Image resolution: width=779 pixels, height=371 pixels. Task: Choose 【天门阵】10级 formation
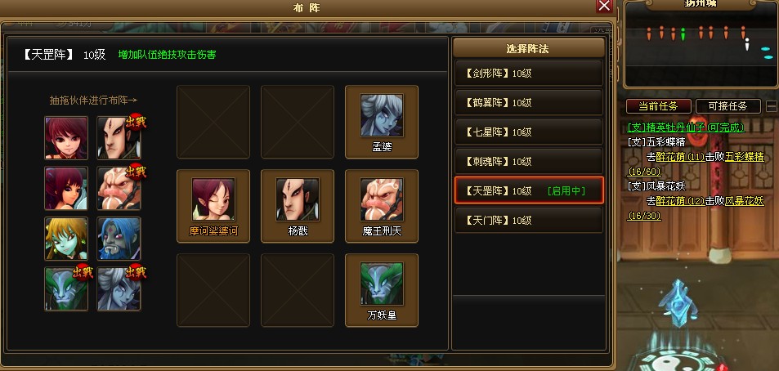(529, 220)
